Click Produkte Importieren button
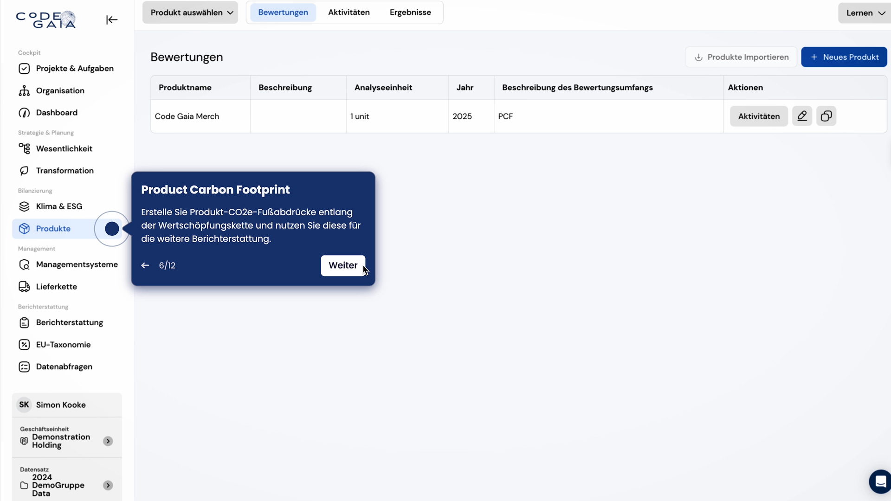891x501 pixels. coord(741,57)
